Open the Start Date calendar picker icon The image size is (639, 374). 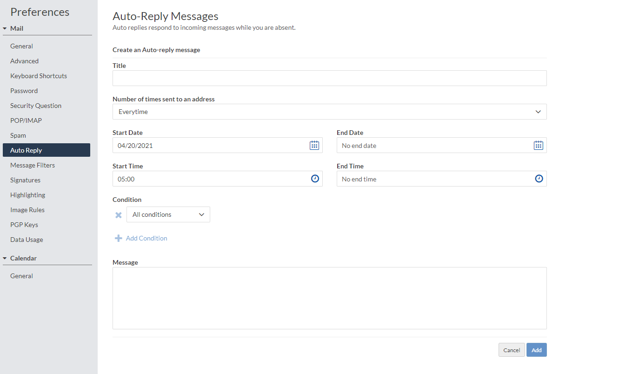click(x=314, y=145)
